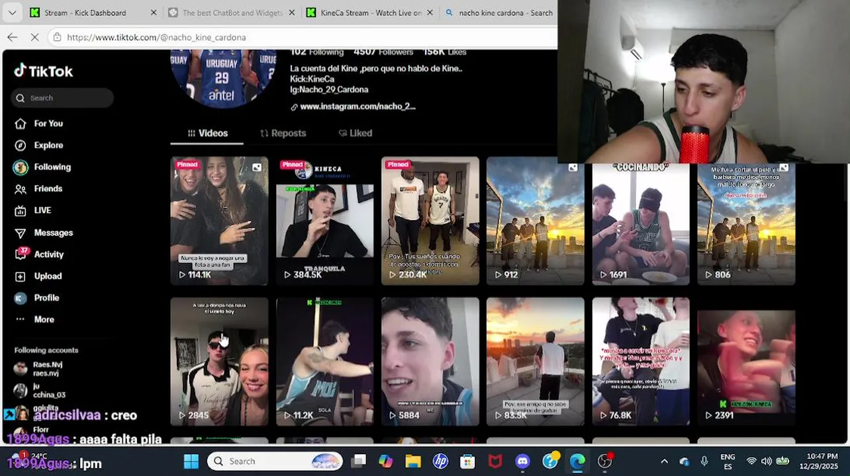
Task: Open Task View on the taskbar
Action: (x=359, y=461)
